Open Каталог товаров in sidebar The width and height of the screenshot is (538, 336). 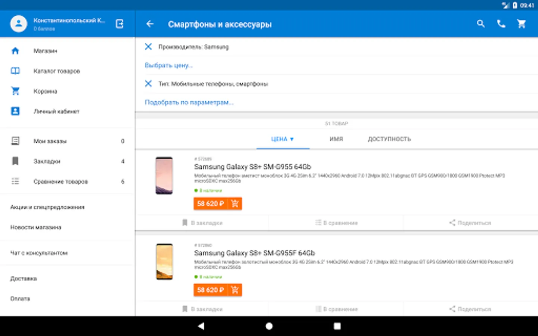point(67,71)
